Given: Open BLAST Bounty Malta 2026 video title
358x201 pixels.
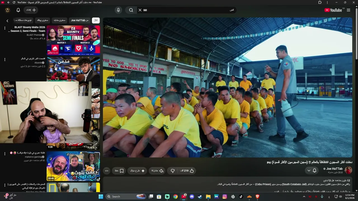Looking at the screenshot, I should 27,29.
